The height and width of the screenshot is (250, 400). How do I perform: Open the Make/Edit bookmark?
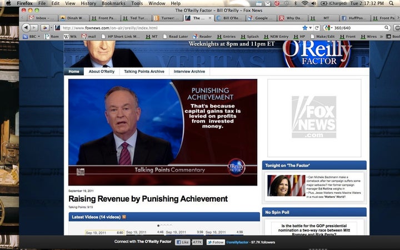pos(323,37)
